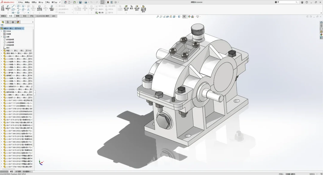Switch to the MBD ribbon tab
Screen dimensions: 323x175
54,16
